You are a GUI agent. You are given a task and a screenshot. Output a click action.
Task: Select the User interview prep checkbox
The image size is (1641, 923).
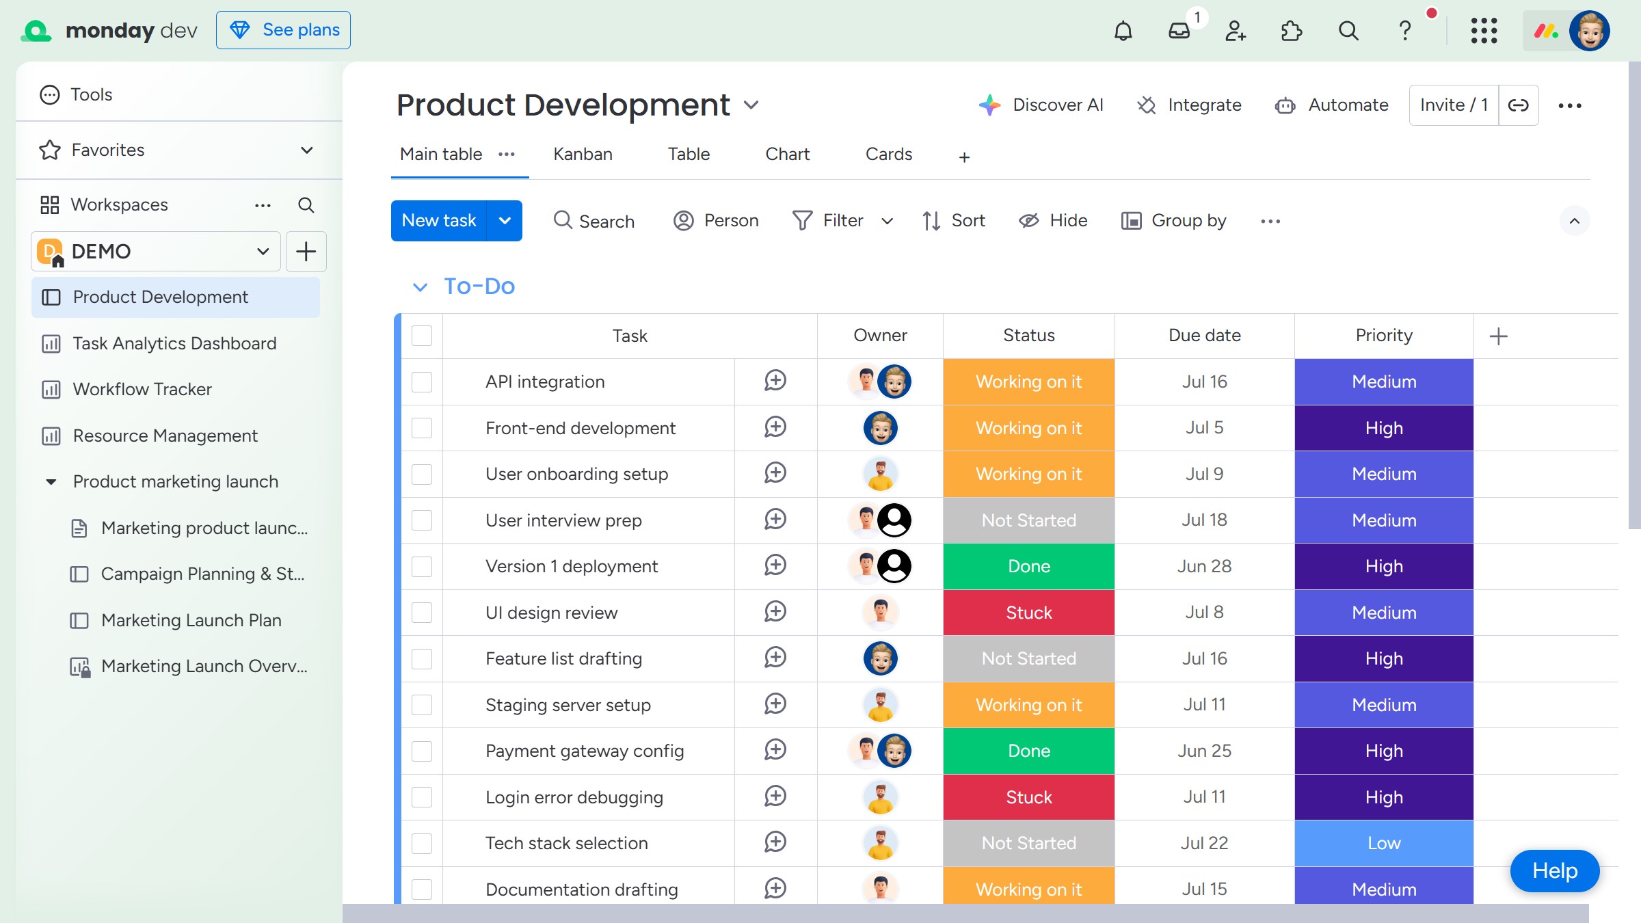pos(422,520)
